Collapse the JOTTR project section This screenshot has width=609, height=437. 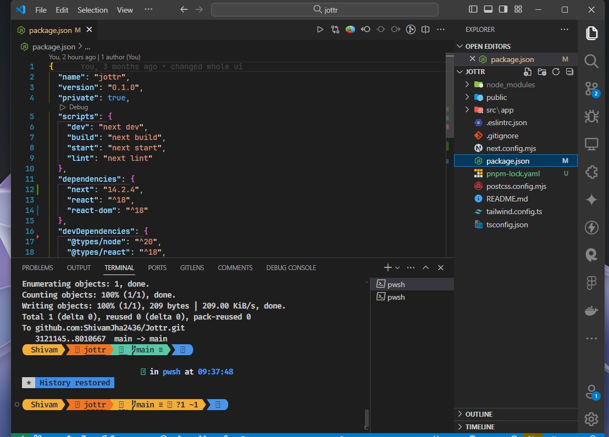[460, 72]
